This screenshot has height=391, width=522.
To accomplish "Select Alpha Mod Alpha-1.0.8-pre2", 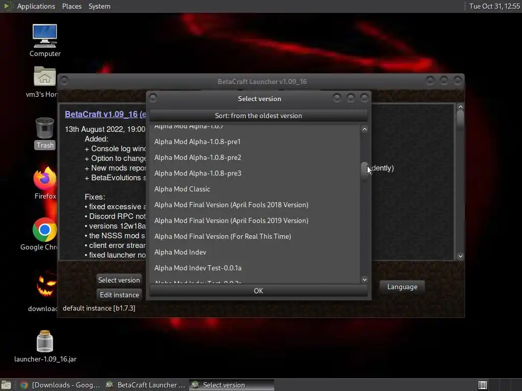I will (x=255, y=157).
